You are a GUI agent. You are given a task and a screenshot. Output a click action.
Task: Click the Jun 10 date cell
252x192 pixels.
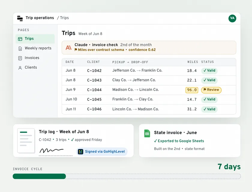pyautogui.click(x=71, y=99)
